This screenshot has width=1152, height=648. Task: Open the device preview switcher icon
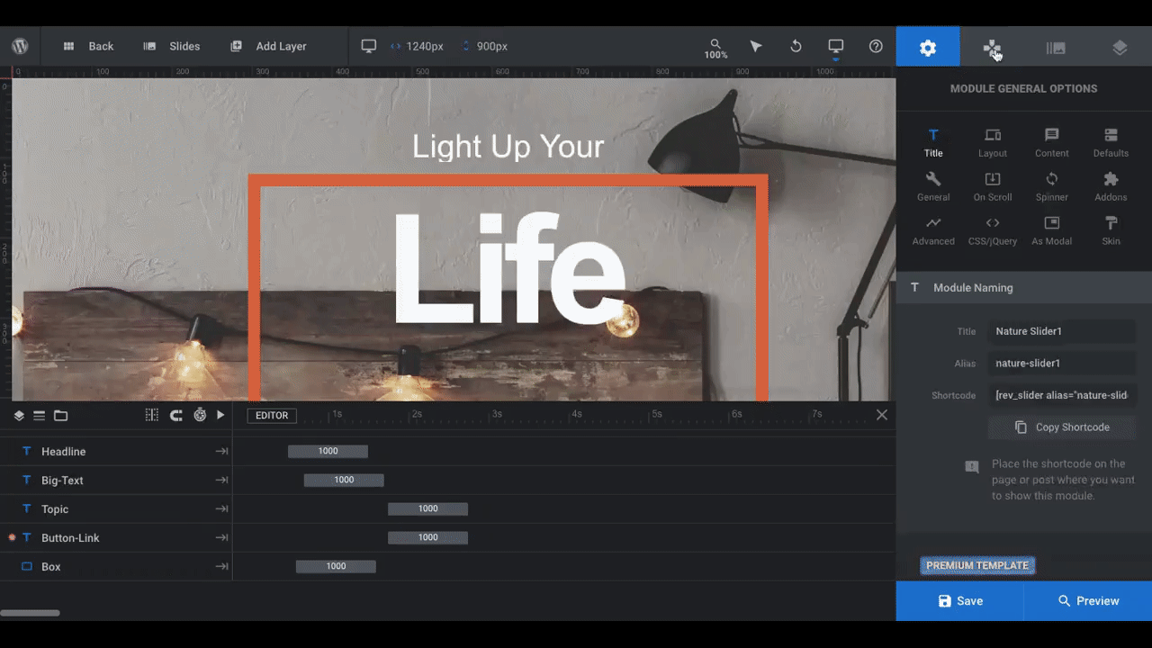pyautogui.click(x=836, y=46)
